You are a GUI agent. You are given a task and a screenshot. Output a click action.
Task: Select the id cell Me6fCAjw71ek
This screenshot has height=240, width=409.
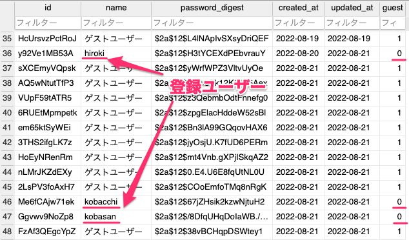tap(48, 202)
